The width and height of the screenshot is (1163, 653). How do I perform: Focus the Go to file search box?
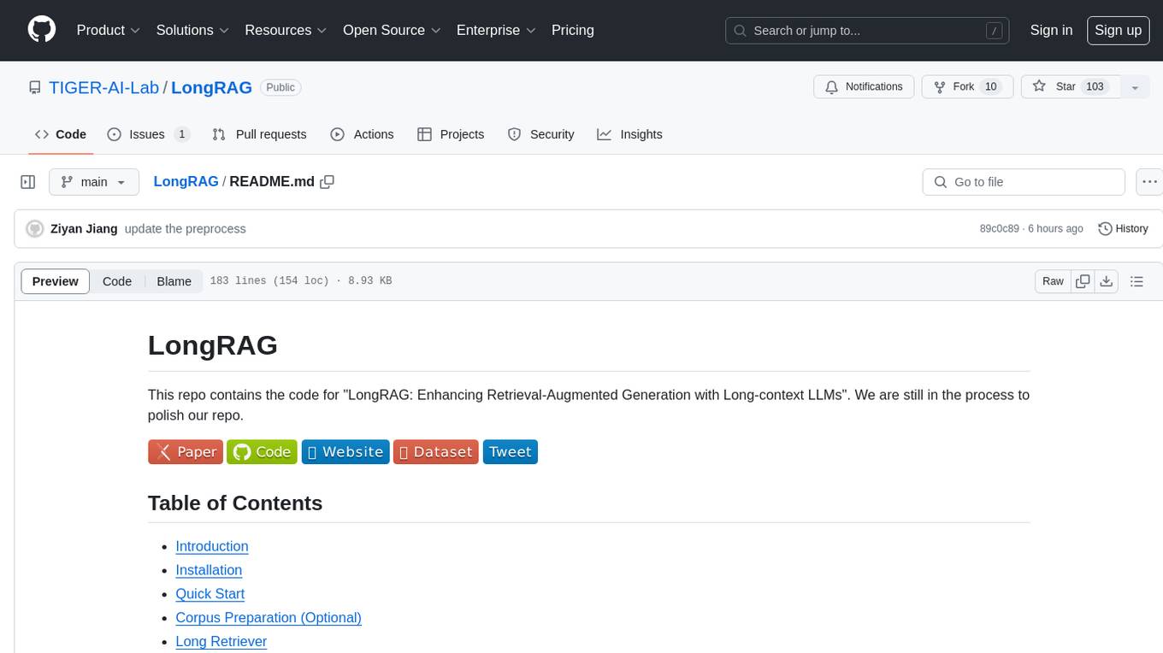coord(1024,182)
